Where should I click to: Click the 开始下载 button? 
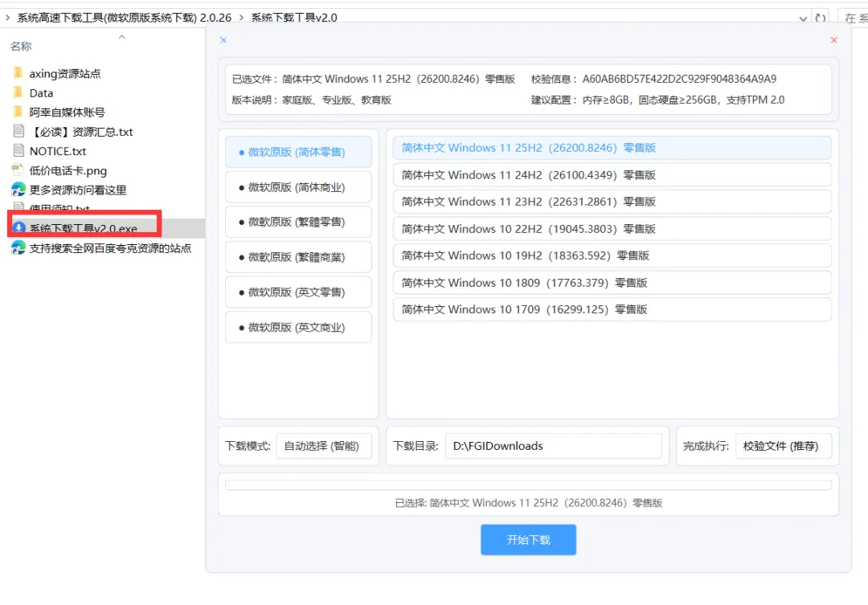coord(528,540)
